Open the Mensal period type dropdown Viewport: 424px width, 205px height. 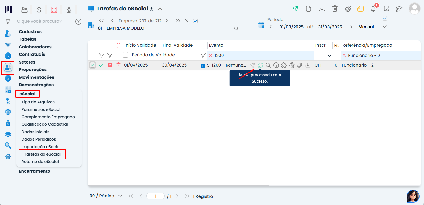pyautogui.click(x=385, y=27)
